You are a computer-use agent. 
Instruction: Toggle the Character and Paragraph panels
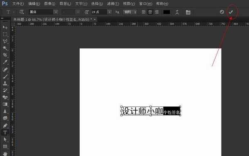point(188,12)
